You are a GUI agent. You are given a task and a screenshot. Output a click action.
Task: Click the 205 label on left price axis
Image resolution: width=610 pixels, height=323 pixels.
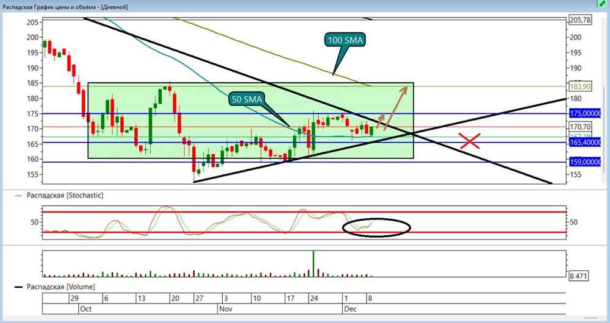pos(32,22)
